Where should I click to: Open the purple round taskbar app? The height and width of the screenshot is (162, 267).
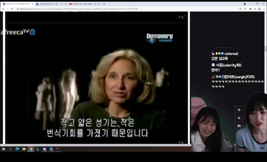[x=44, y=149]
